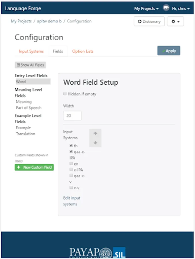Uncheck the qaa-x-IPA input system
The height and width of the screenshot is (259, 195).
(x=71, y=151)
